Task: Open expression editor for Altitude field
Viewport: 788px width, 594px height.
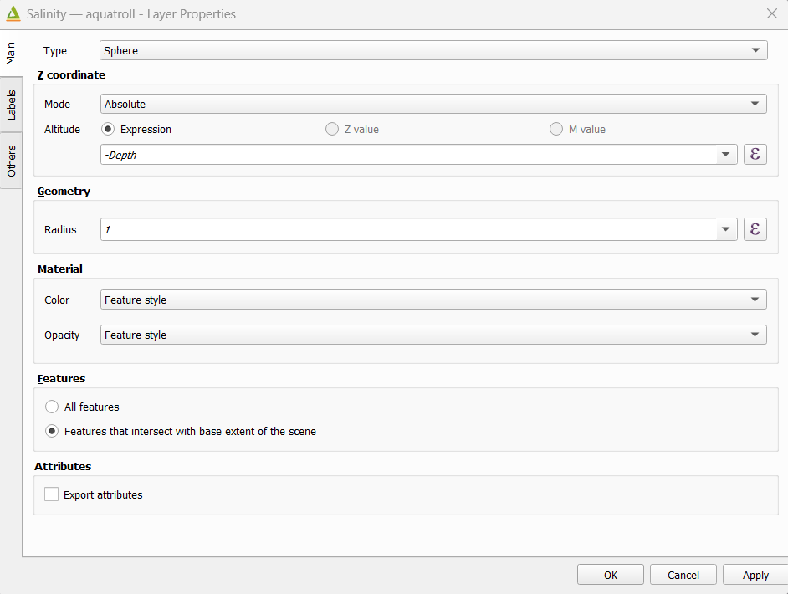Action: pos(755,154)
